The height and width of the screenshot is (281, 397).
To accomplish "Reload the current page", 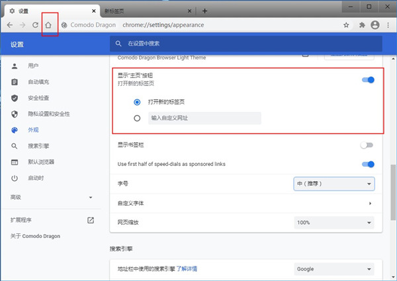I will click(35, 25).
